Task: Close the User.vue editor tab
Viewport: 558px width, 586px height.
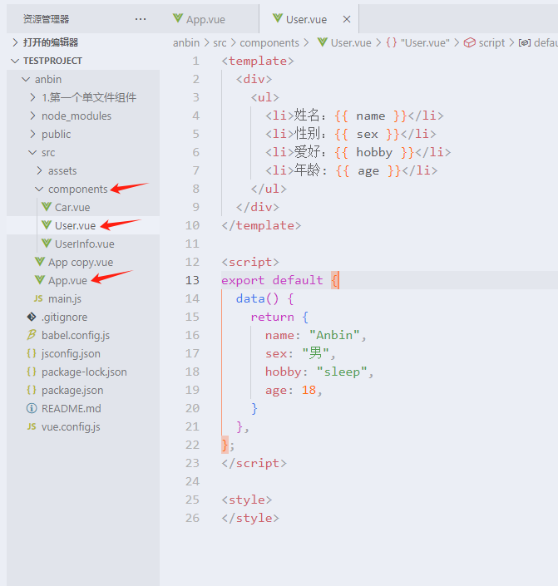Action: click(347, 19)
